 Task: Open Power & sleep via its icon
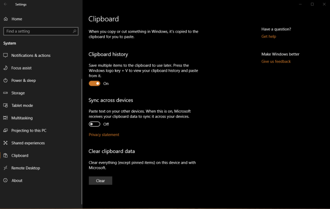[6, 81]
